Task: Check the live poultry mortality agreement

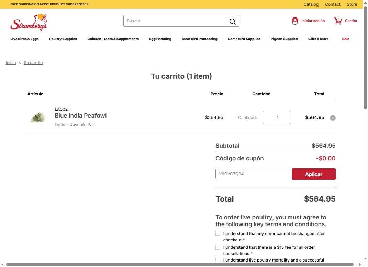Action: tap(218, 259)
